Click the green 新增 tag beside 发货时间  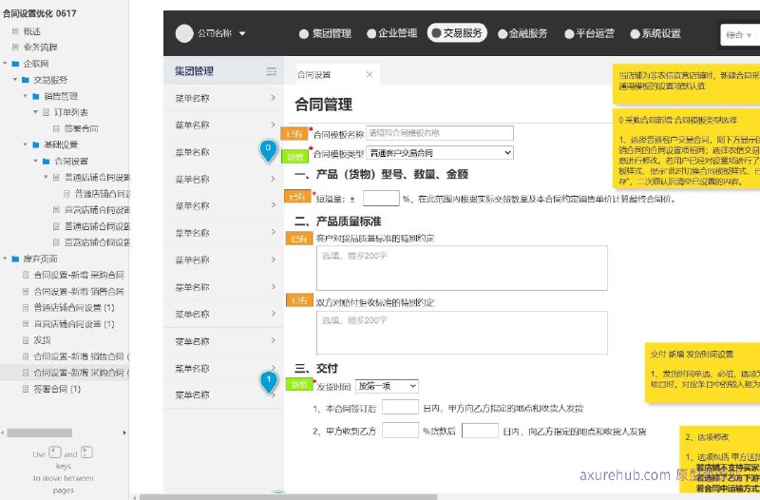tap(298, 384)
